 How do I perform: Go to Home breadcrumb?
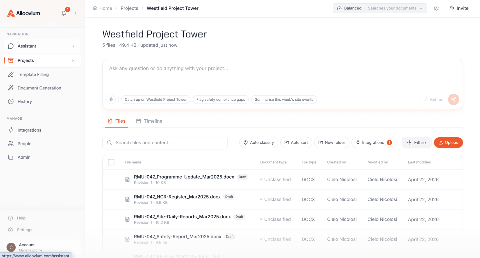(102, 8)
